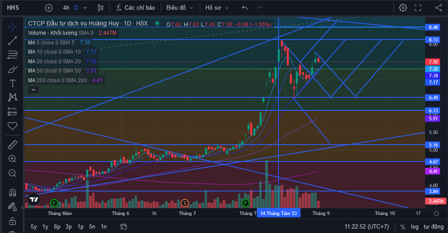Open timezone menu at 11:22:52 (UTC+7)

[367, 227]
